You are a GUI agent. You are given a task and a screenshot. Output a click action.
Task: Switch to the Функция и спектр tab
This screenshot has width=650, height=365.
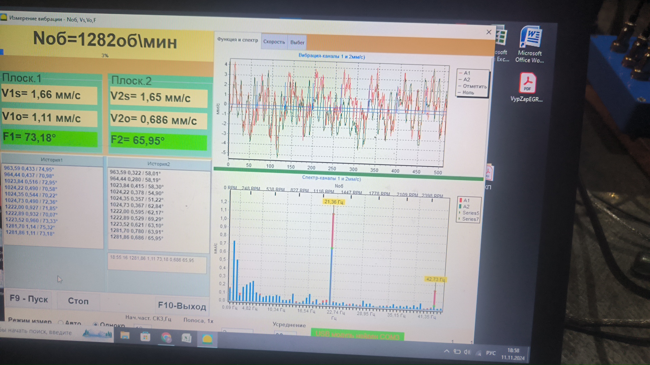click(x=238, y=40)
